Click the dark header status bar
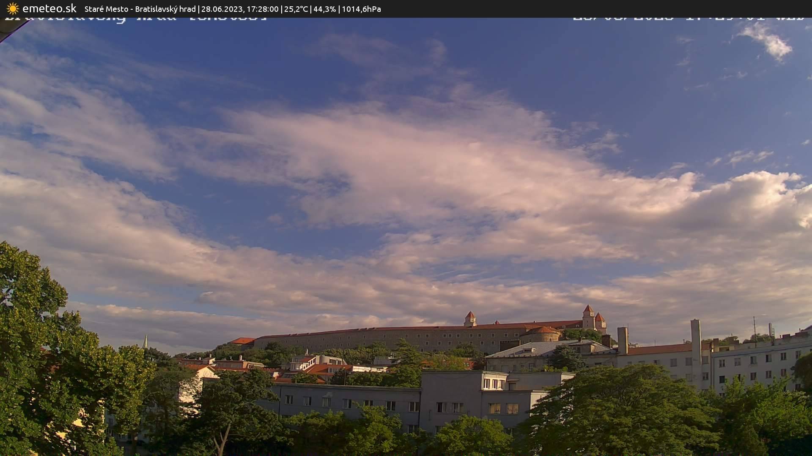This screenshot has height=456, width=812. [592, 8]
